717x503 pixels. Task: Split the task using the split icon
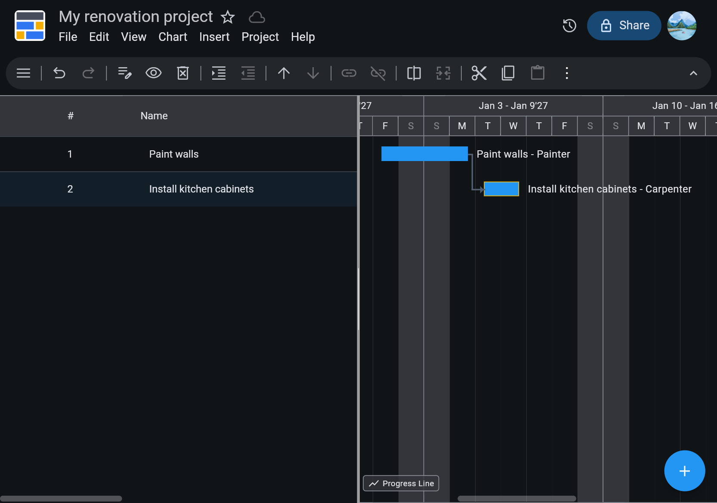tap(414, 73)
